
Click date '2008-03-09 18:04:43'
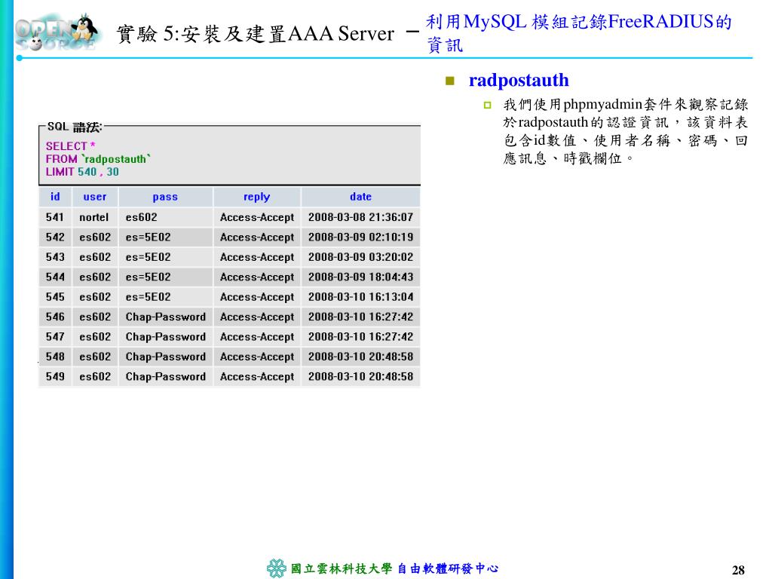coord(360,277)
